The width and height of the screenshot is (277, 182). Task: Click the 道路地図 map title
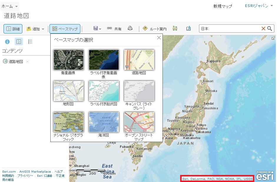tap(16, 16)
